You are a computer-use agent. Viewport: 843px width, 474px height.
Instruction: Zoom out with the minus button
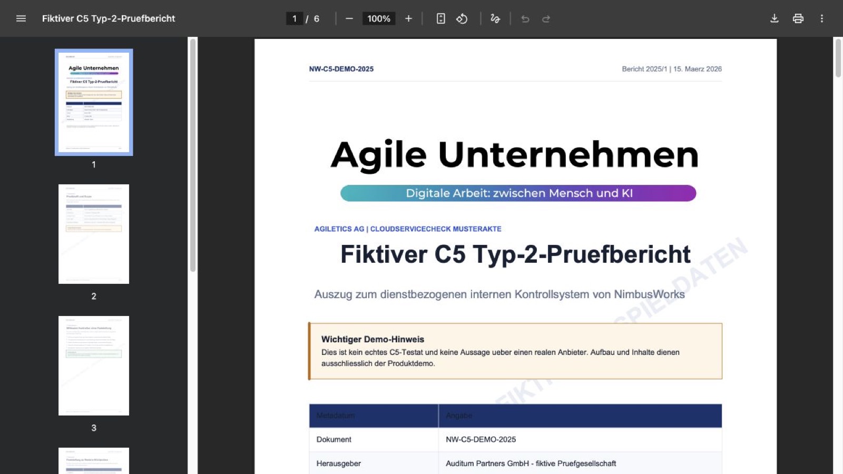349,18
